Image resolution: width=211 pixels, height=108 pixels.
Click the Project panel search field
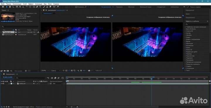20,26
